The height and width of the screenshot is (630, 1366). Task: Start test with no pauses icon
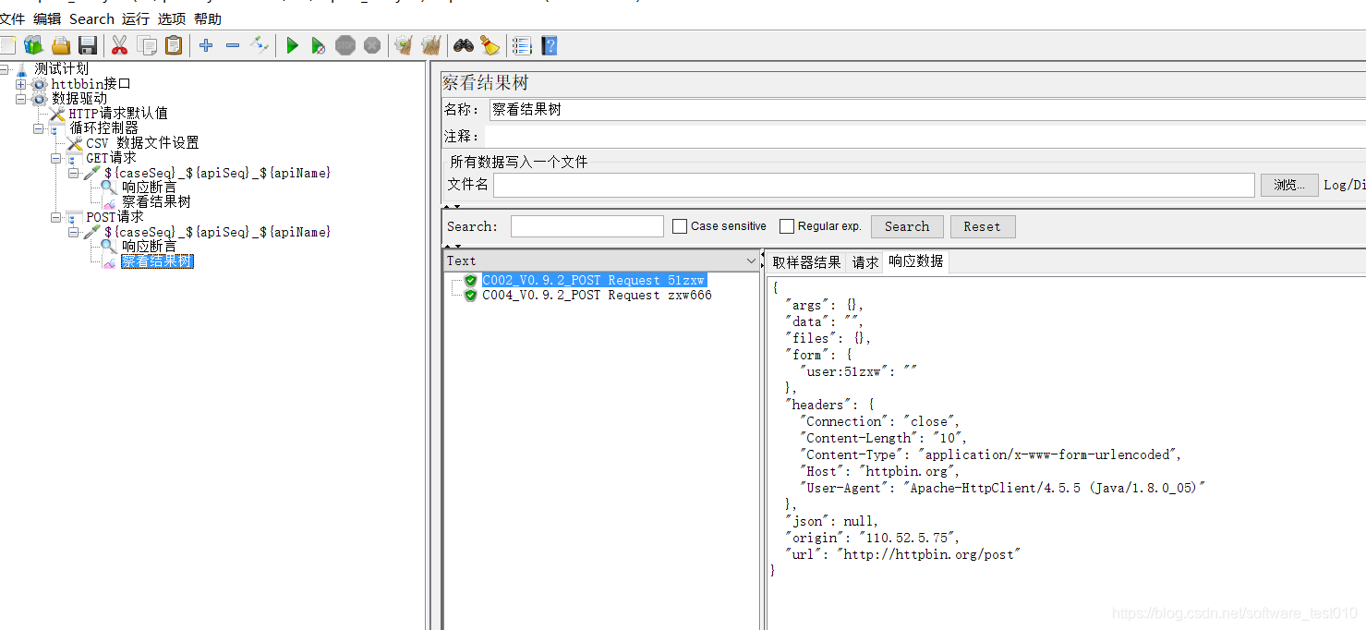tap(319, 45)
